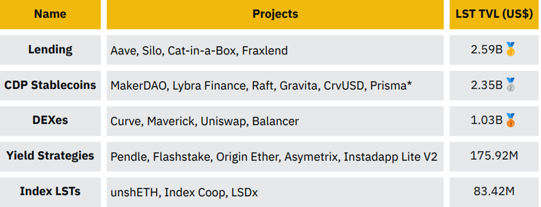Image resolution: width=541 pixels, height=207 pixels.
Task: Click the Pendle, Flashstake projects cell
Action: click(275, 156)
